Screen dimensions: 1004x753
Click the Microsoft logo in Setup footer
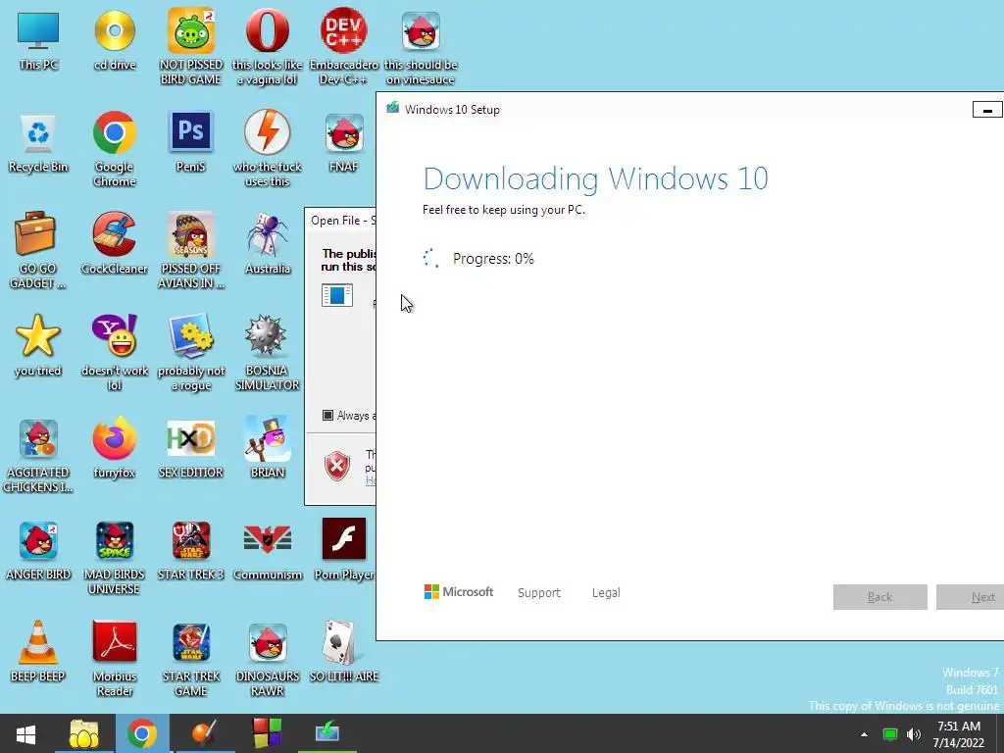(x=459, y=592)
